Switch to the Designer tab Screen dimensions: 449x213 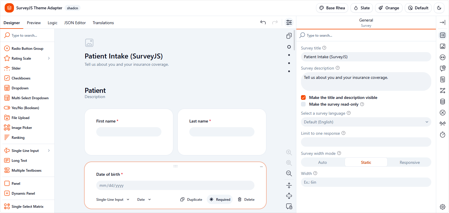12,23
